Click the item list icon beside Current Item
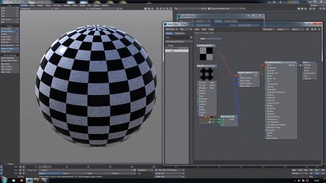This screenshot has height=183, width=326. [x=134, y=170]
